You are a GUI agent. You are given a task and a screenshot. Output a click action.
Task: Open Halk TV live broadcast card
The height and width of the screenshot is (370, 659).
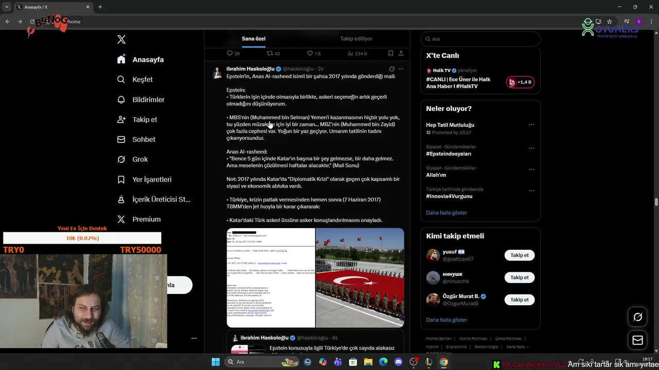point(480,78)
